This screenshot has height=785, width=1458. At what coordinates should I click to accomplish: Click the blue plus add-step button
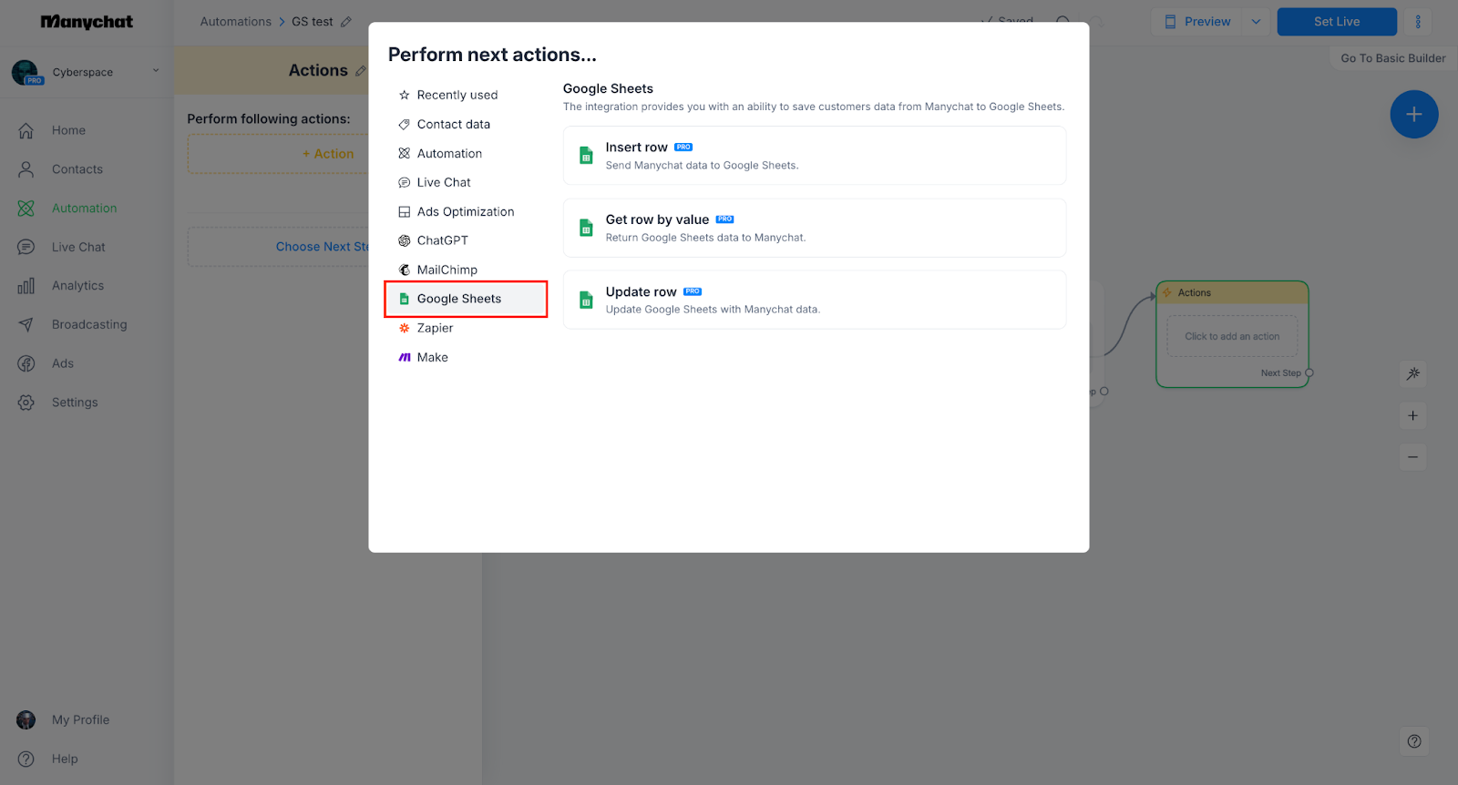(x=1413, y=115)
